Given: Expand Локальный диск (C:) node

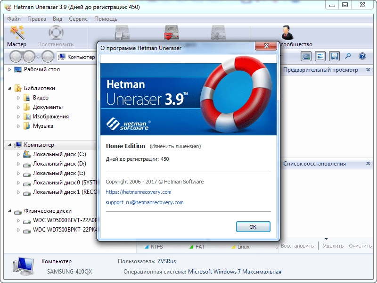Looking at the screenshot, I should coord(18,154).
